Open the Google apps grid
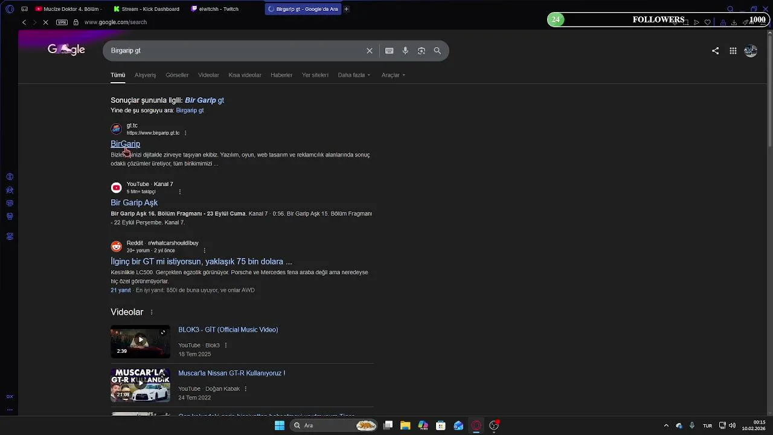This screenshot has width=773, height=435. point(733,51)
